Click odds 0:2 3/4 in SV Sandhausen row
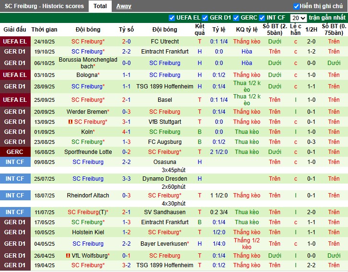The width and height of the screenshot is (348, 272). click(219, 212)
